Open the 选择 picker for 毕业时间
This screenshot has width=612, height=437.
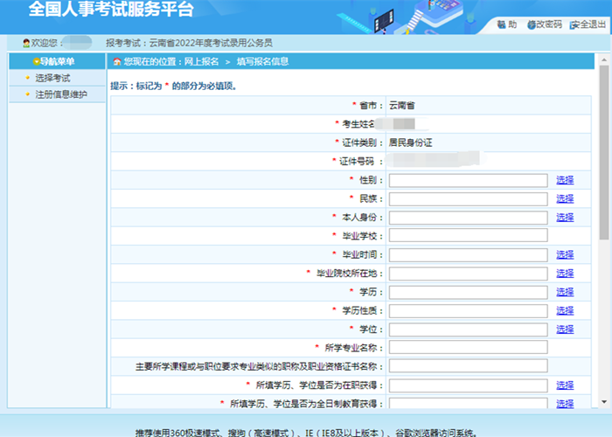coord(565,254)
